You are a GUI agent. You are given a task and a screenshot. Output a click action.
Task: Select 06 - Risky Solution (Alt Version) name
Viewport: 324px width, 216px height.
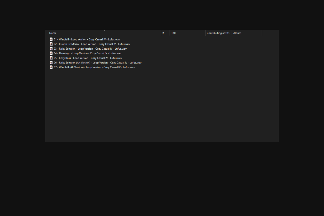[97, 62]
